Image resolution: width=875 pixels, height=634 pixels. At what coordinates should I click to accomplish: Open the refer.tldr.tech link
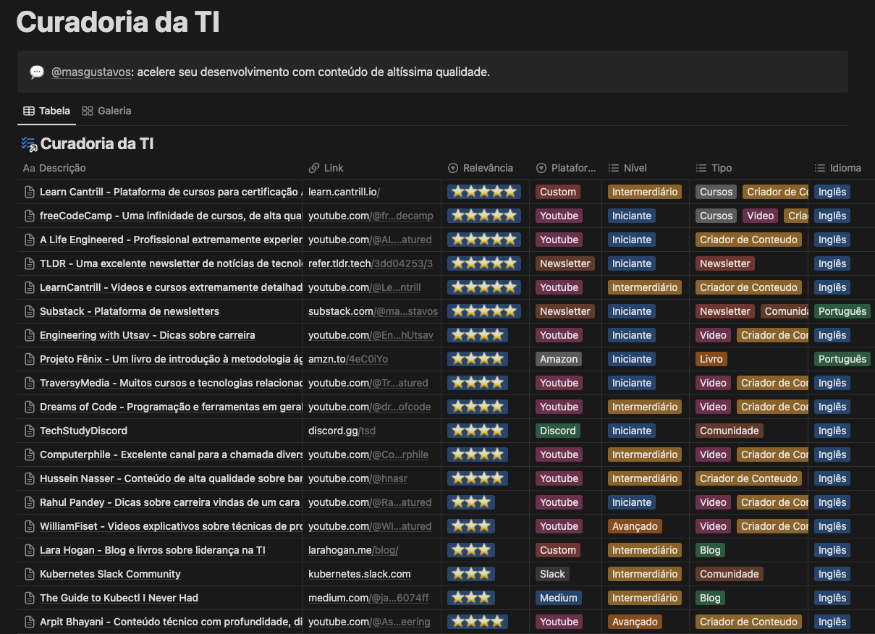371,263
